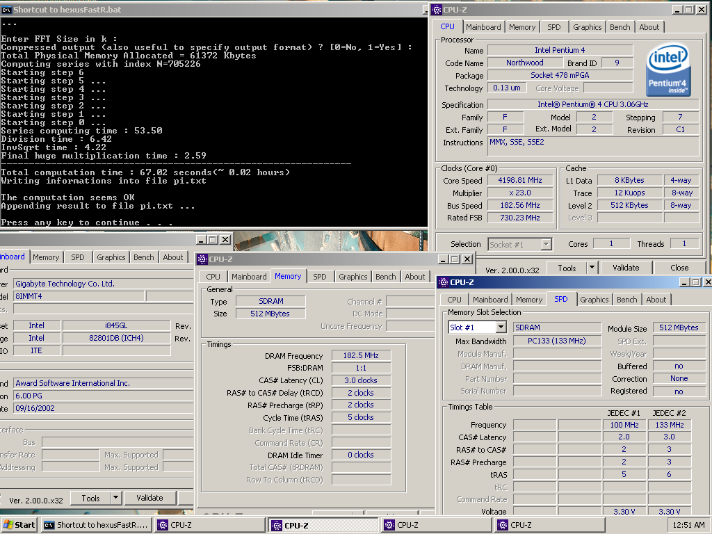The image size is (712, 534).
Task: Select SPD tab in top-right CPU-Z window
Action: coord(554,27)
